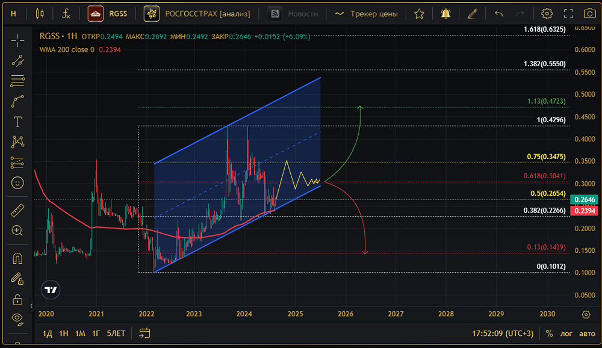
Task: Select Fibonacci level 1(0.4296) label
Action: (551, 120)
